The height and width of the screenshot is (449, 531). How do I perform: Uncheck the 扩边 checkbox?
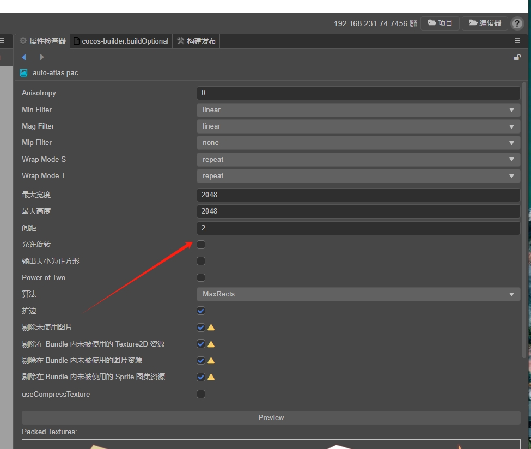(201, 311)
